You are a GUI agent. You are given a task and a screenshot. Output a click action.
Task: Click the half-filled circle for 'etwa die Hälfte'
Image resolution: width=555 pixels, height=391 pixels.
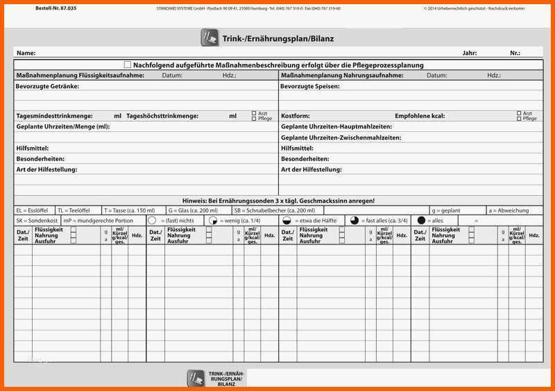pyautogui.click(x=287, y=220)
